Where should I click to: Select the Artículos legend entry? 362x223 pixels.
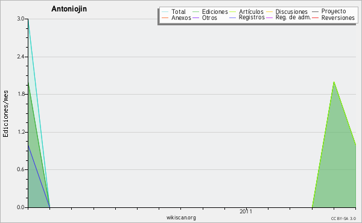click(x=251, y=11)
